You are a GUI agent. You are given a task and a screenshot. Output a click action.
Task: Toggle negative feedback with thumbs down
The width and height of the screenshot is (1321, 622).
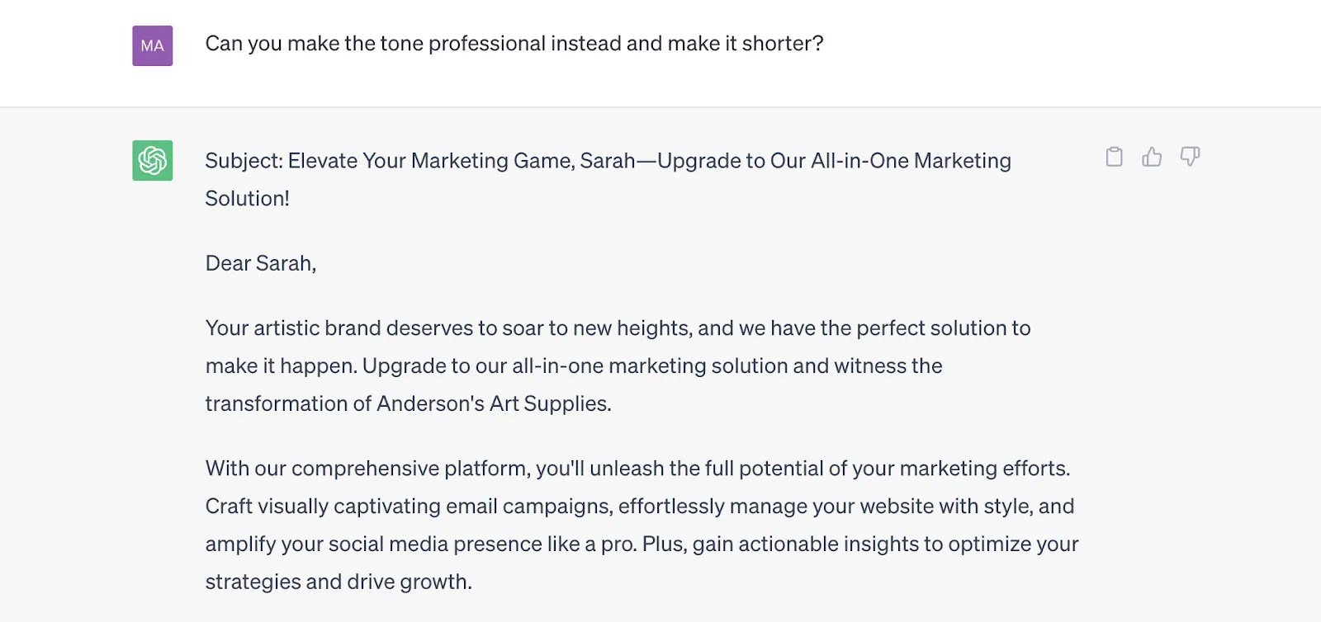pyautogui.click(x=1189, y=157)
